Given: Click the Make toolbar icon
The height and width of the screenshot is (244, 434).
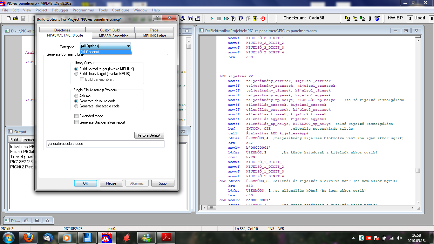Looking at the screenshot, I should (183, 18).
